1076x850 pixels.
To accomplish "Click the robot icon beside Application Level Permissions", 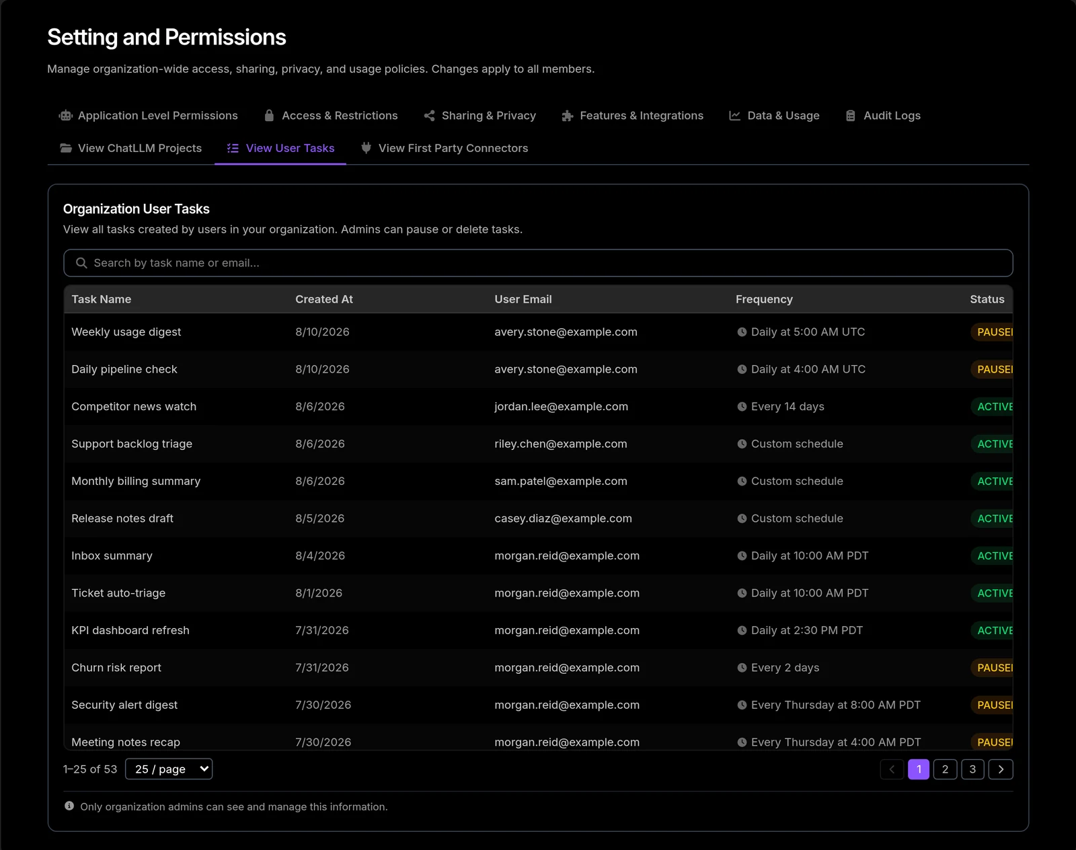I will click(65, 116).
